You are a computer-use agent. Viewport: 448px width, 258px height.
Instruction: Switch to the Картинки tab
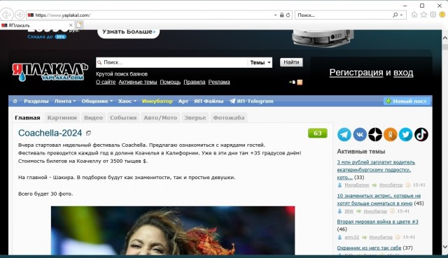(x=62, y=117)
